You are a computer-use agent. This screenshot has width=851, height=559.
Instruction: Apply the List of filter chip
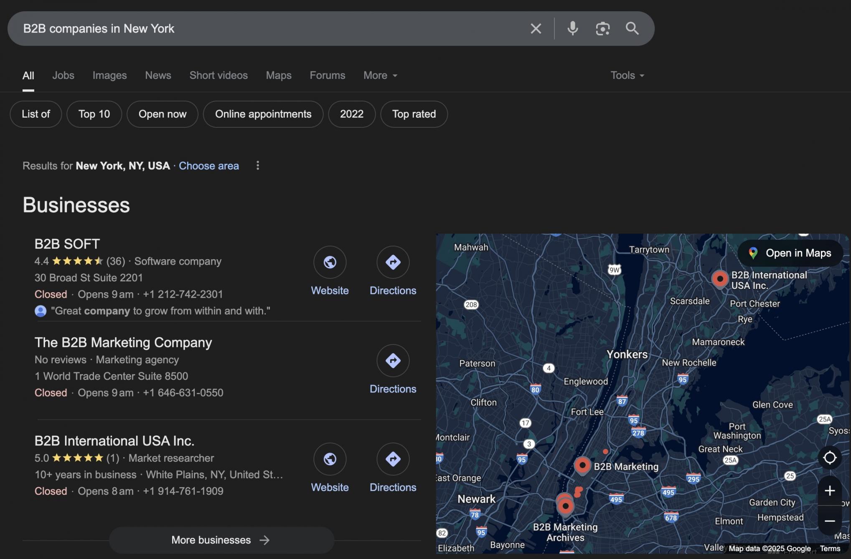[36, 114]
